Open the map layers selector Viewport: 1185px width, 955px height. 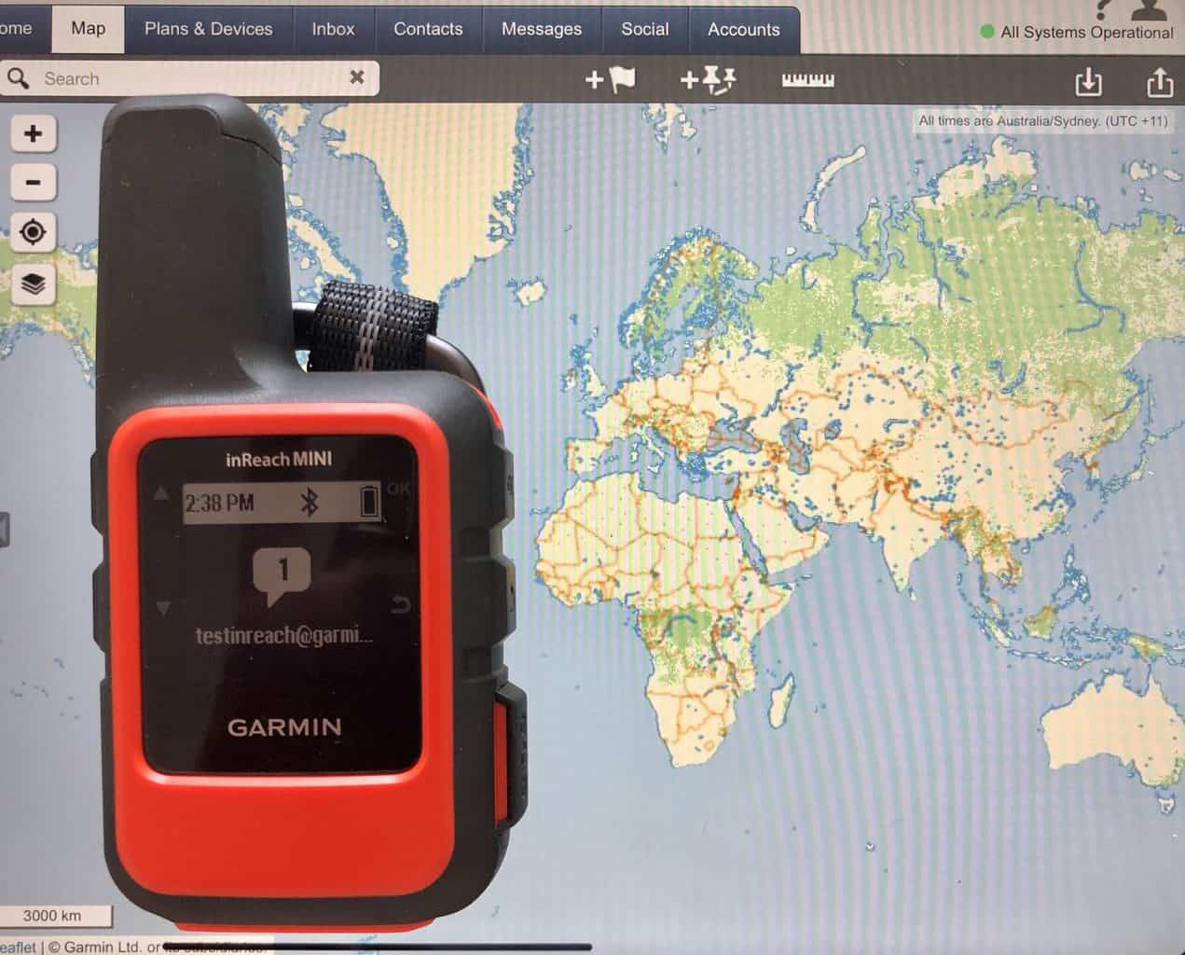click(x=34, y=284)
